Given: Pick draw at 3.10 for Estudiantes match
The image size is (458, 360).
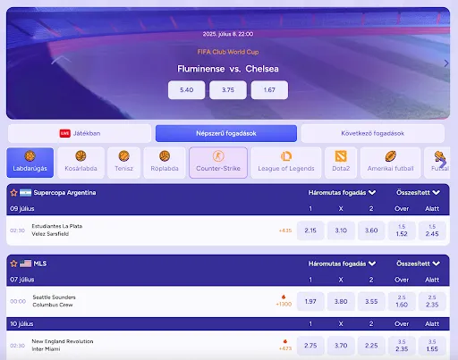Looking at the screenshot, I should coord(341,230).
